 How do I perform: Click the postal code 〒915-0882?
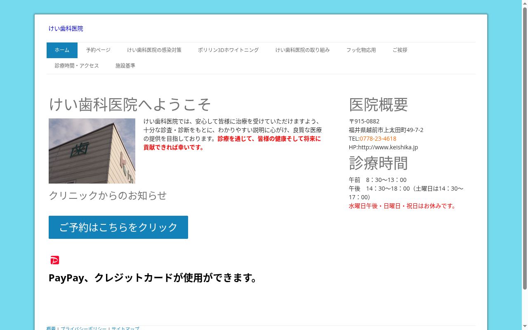point(364,121)
